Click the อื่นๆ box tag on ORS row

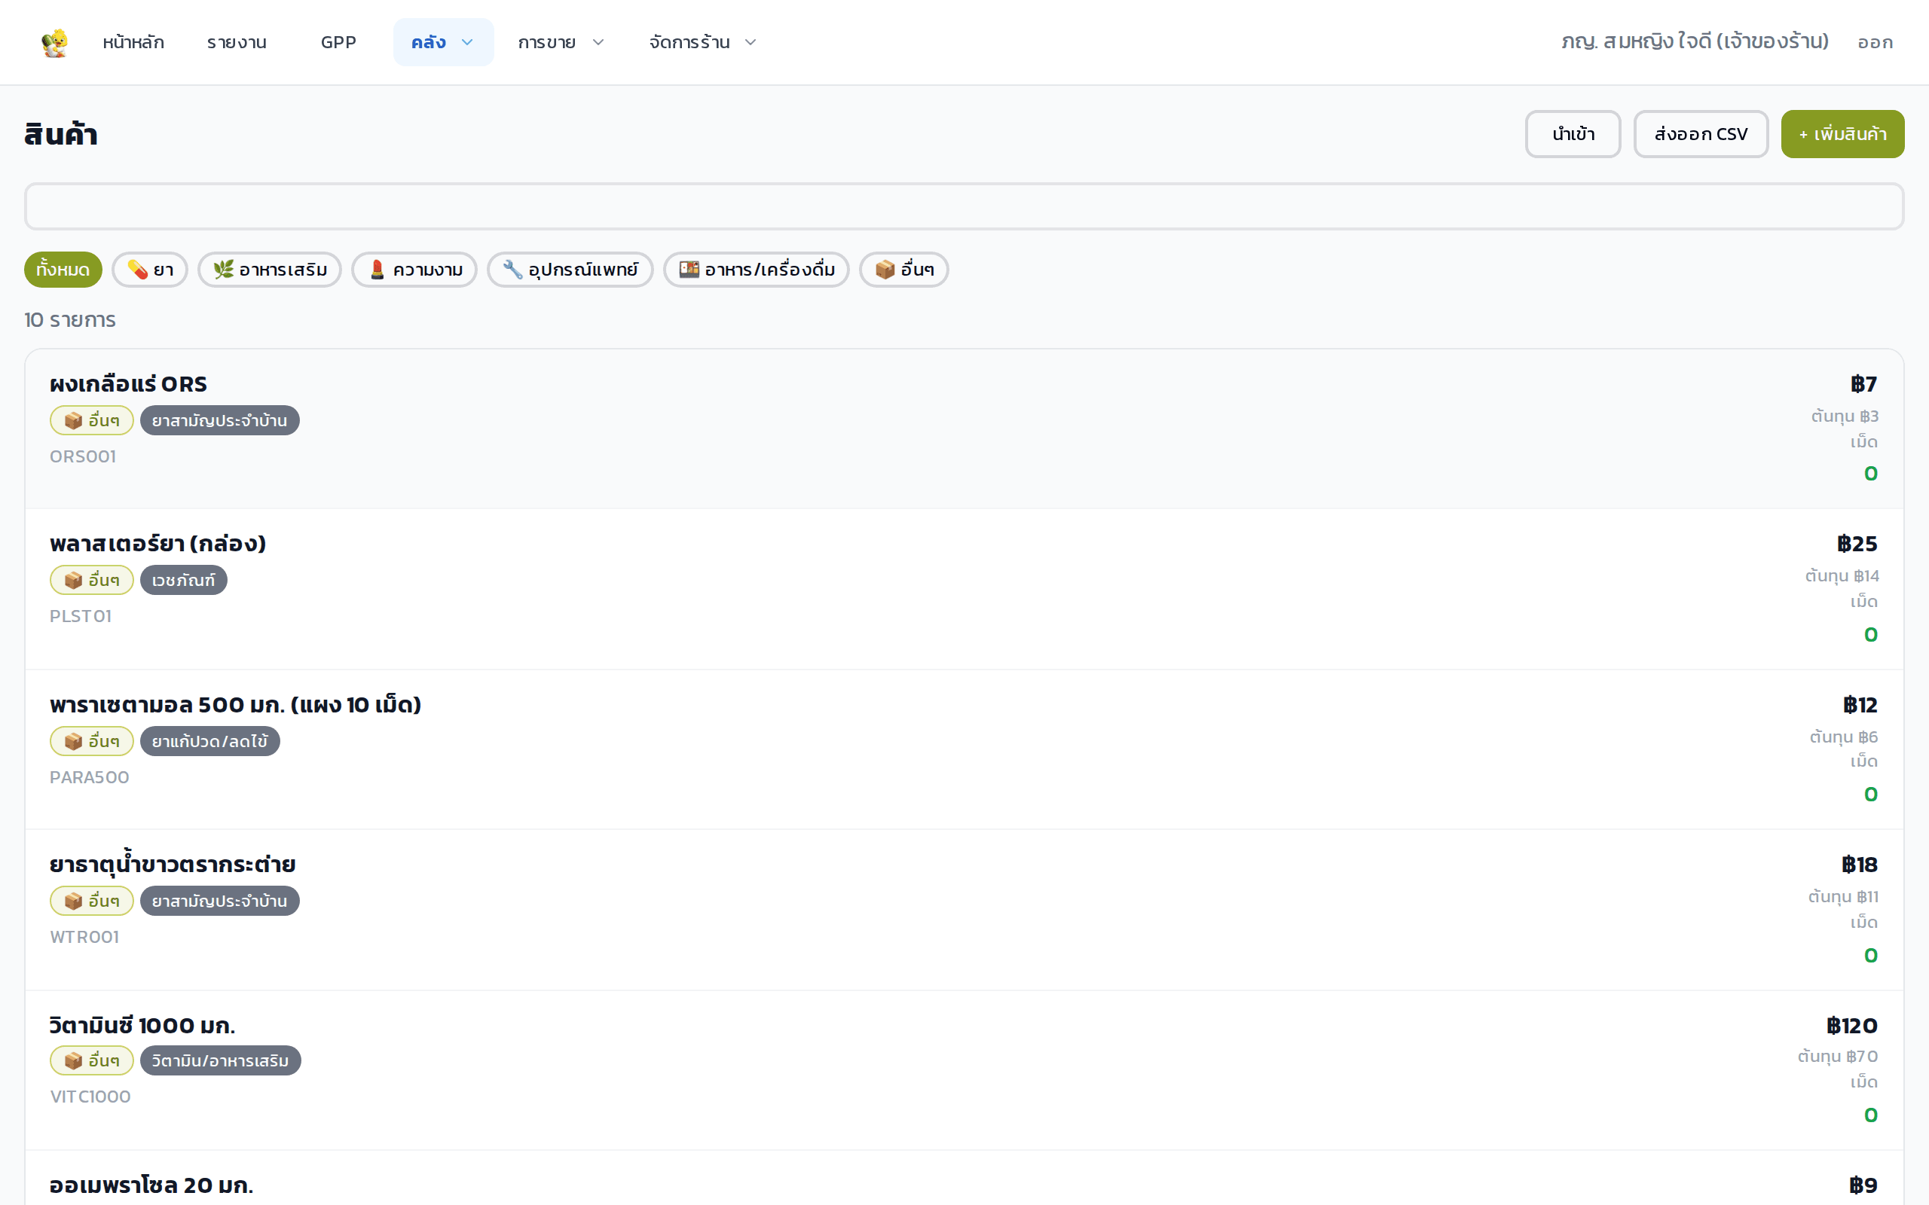pyautogui.click(x=92, y=420)
